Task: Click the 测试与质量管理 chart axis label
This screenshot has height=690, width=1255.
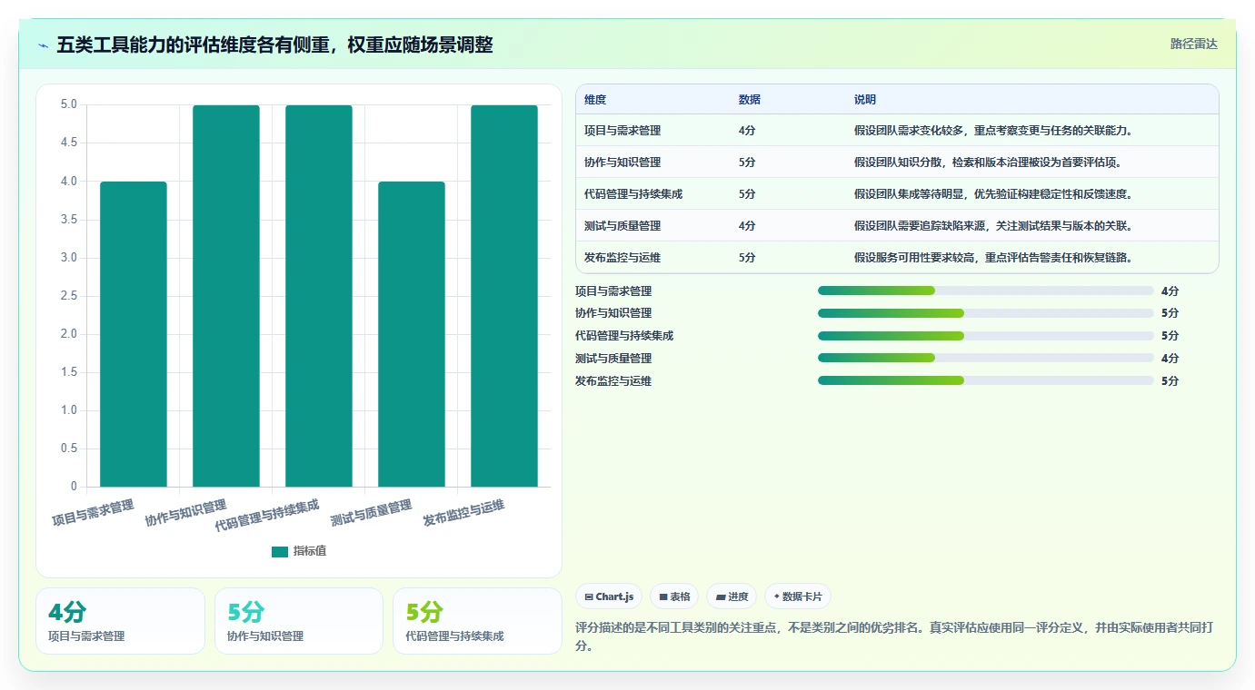Action: (372, 514)
